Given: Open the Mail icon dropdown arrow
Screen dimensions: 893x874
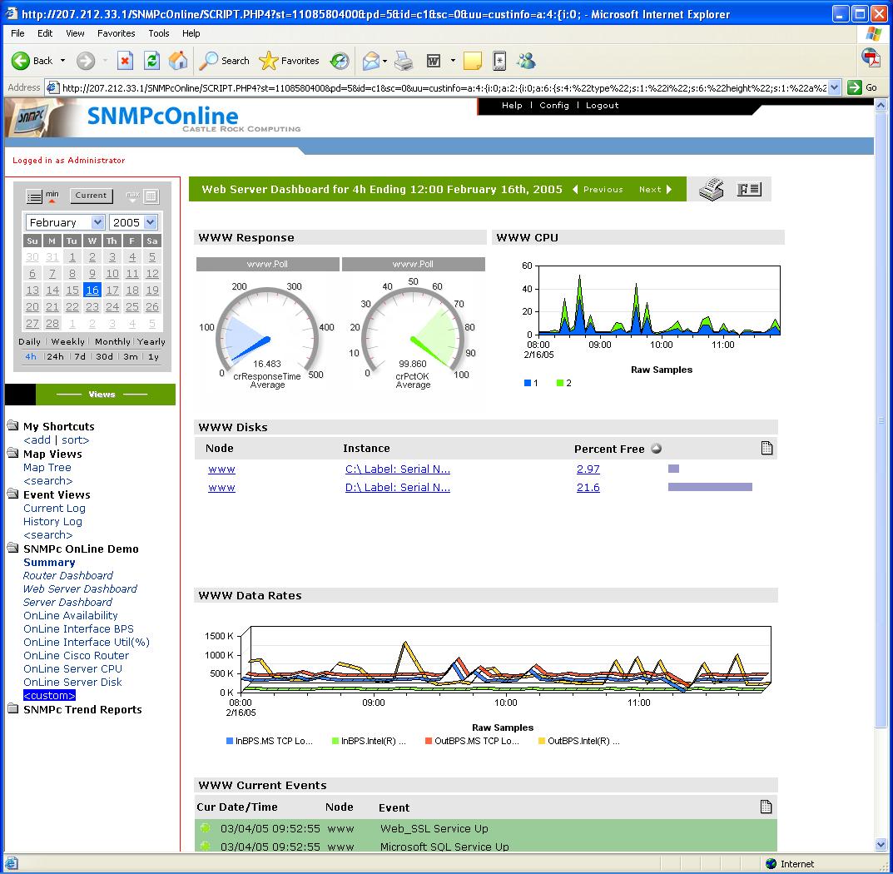Looking at the screenshot, I should point(385,61).
